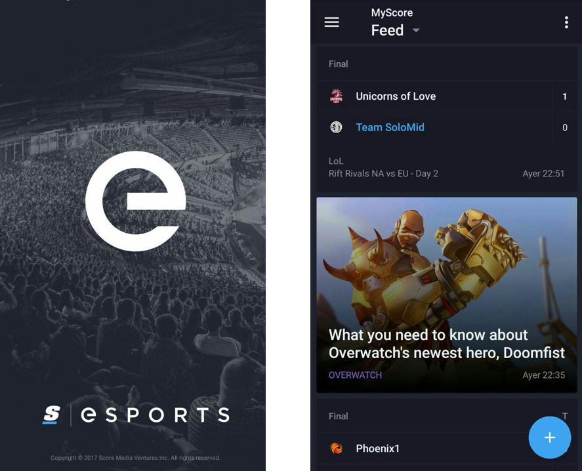Click theScore S logo on splash
The image size is (582, 471).
[52, 415]
